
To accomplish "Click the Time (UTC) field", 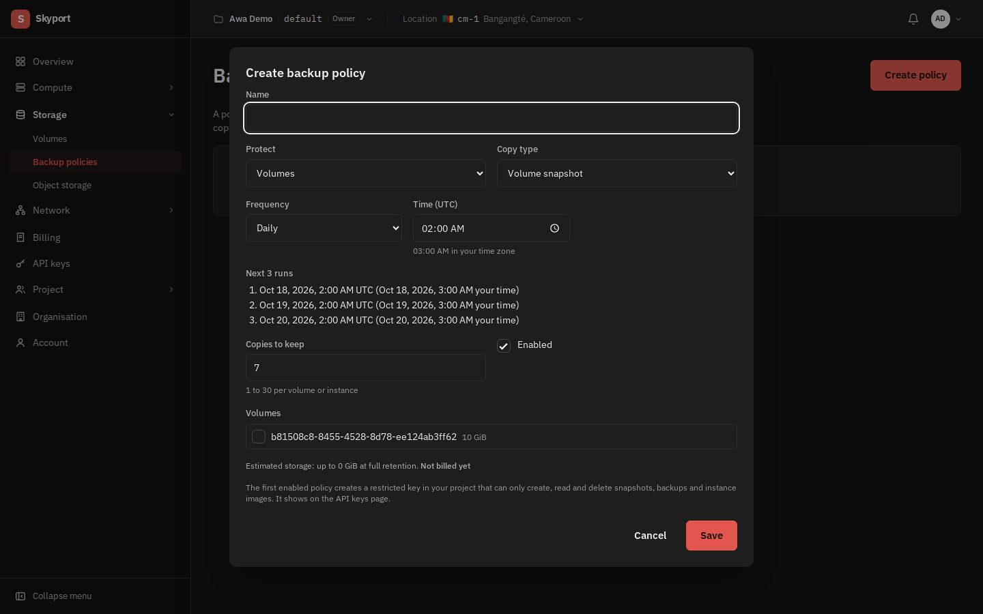I will click(491, 228).
